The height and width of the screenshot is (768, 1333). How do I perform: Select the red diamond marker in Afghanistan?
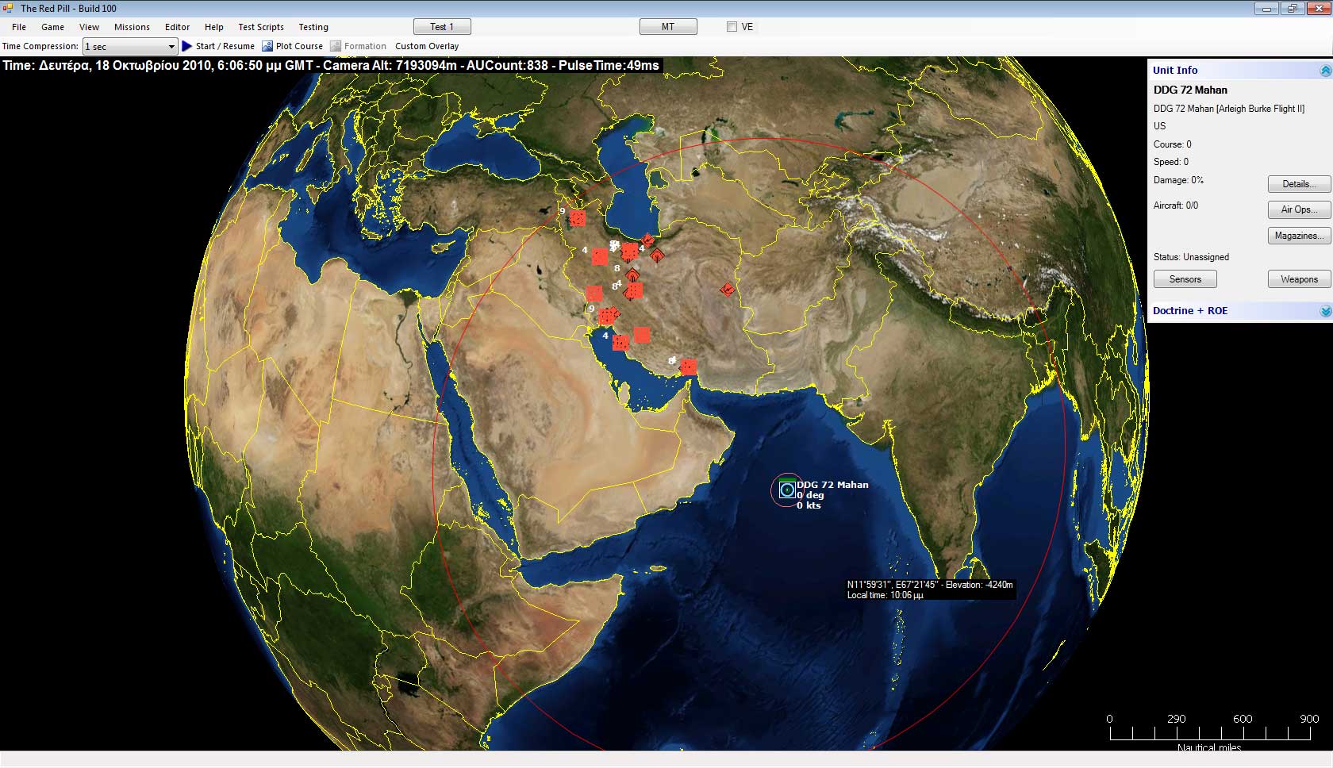pos(727,290)
